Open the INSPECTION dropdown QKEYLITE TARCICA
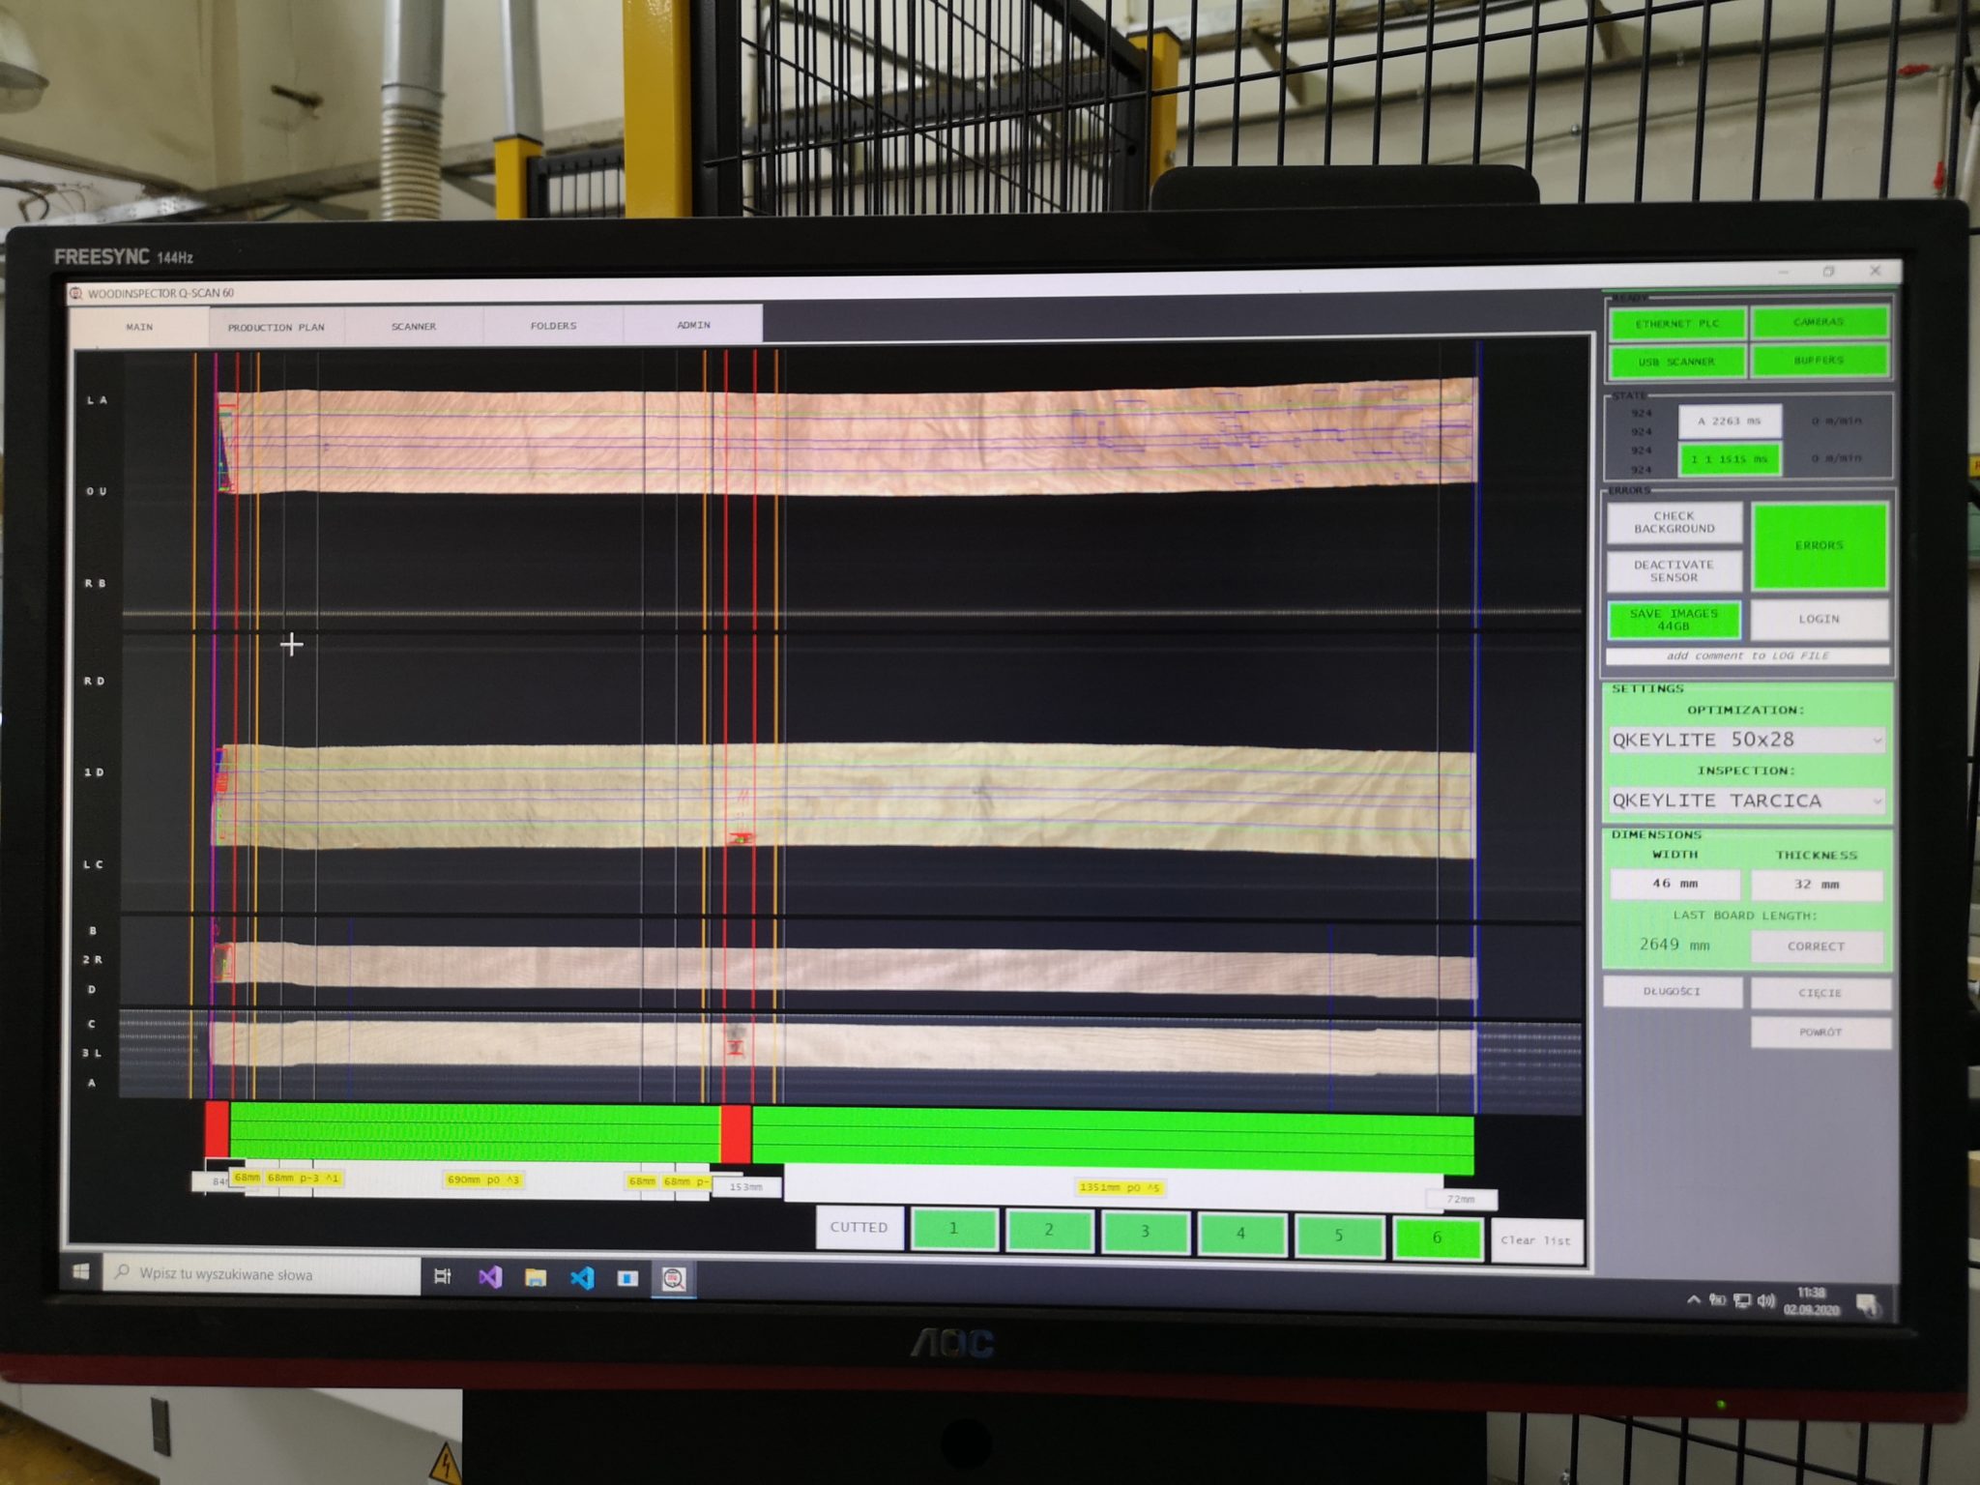This screenshot has height=1485, width=1980. [1747, 801]
